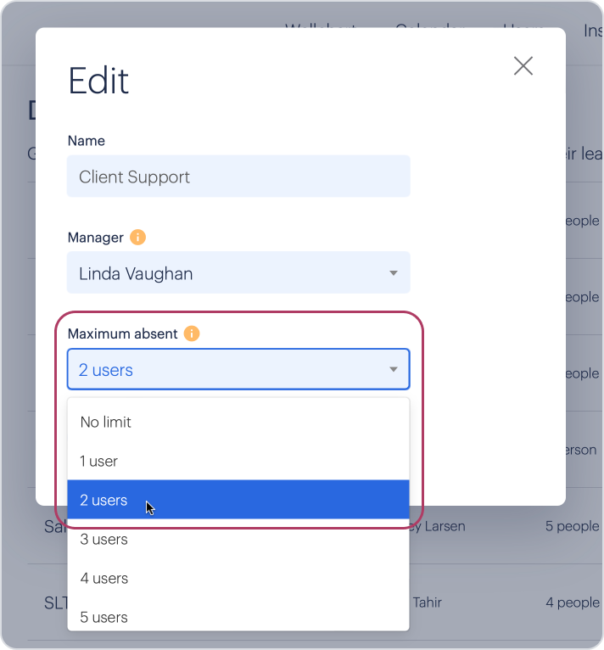The height and width of the screenshot is (650, 604).
Task: Select the highlighted 2 users option
Action: tap(238, 500)
